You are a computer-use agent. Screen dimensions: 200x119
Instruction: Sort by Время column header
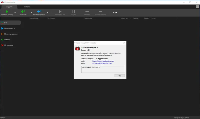click(x=135, y=18)
